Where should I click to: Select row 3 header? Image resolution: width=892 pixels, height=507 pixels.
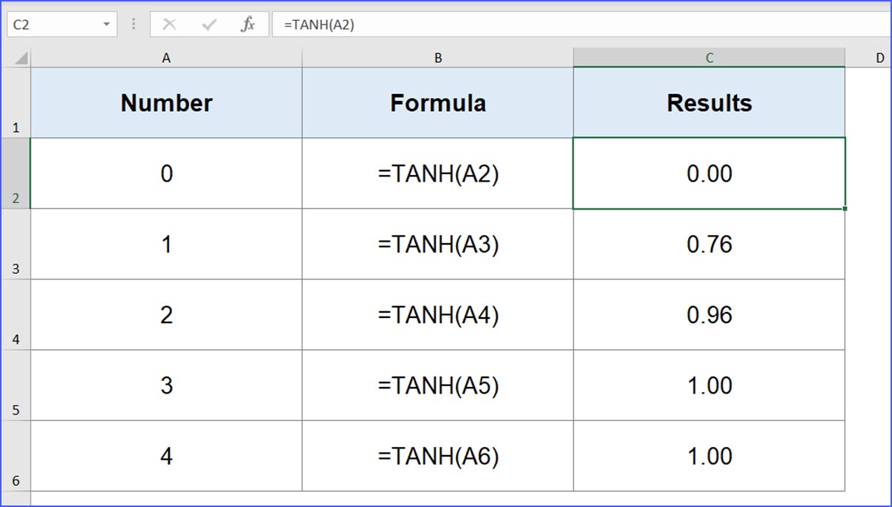16,245
